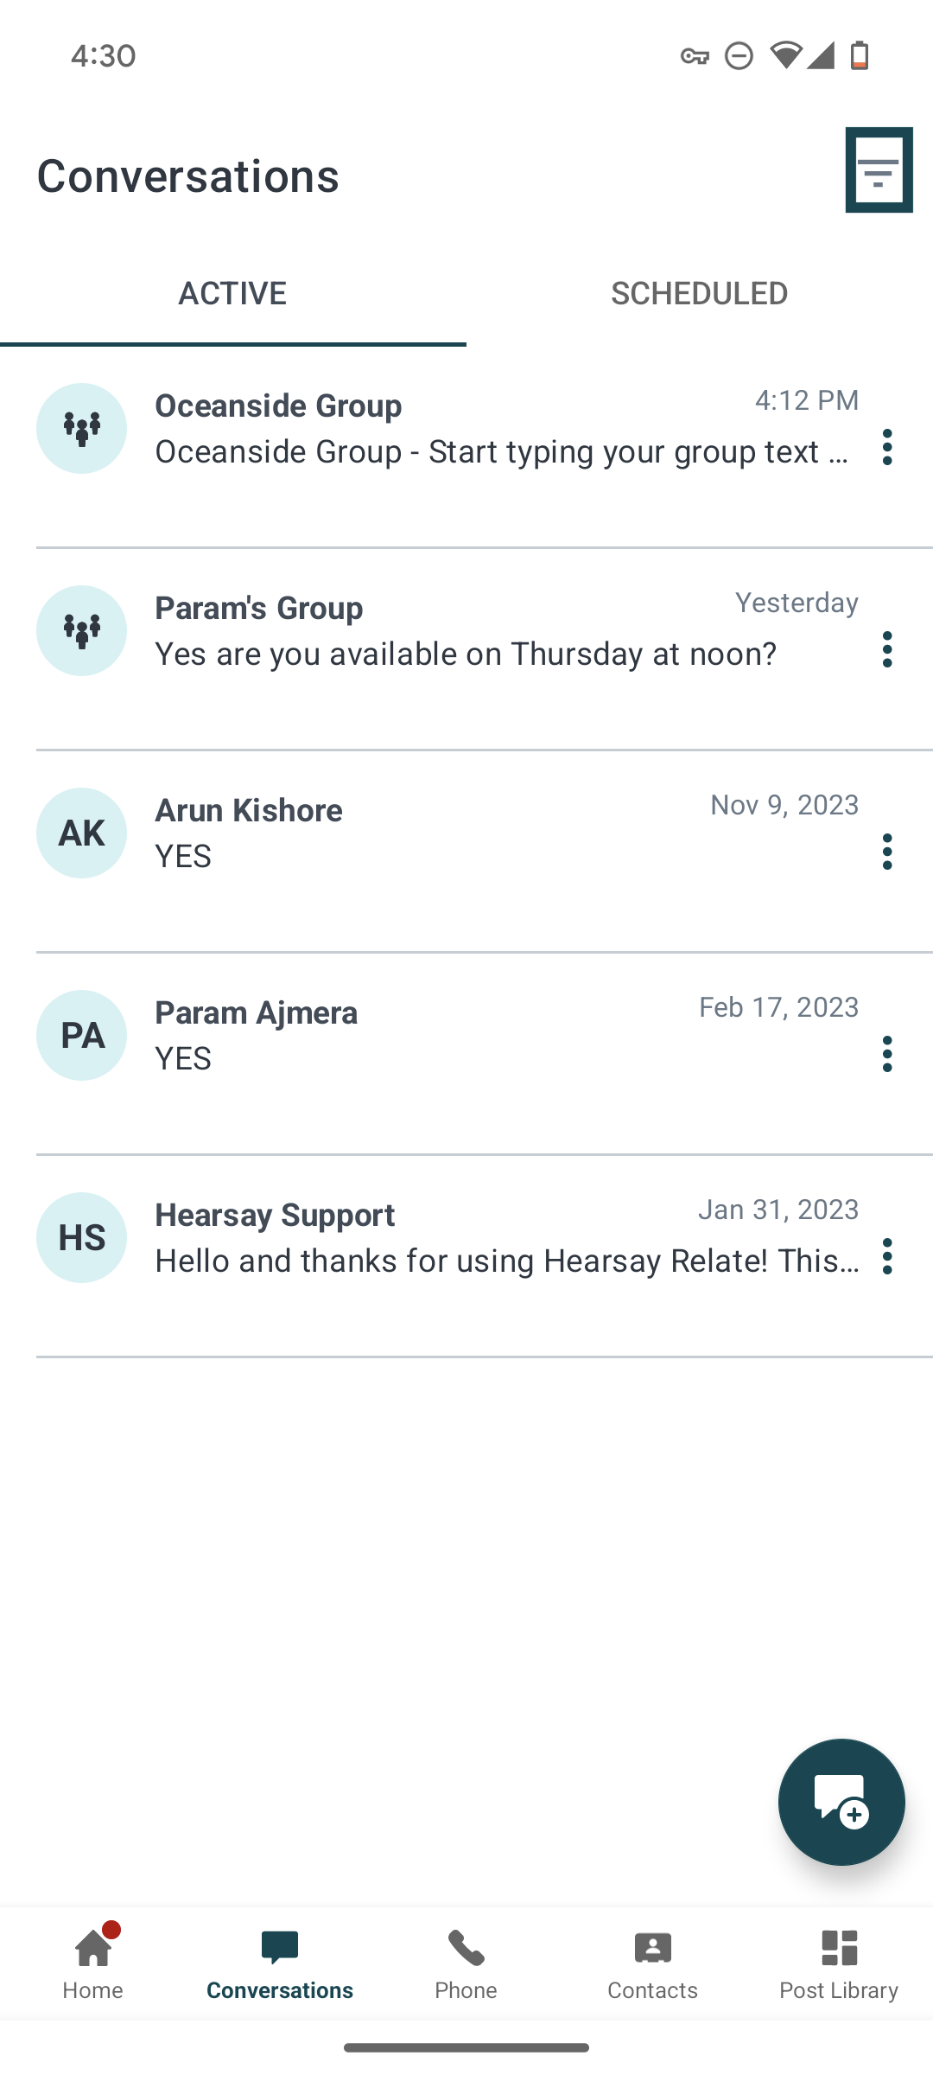This screenshot has height=2075, width=933.
Task: Tap the HS Hearsay Support avatar
Action: (81, 1237)
